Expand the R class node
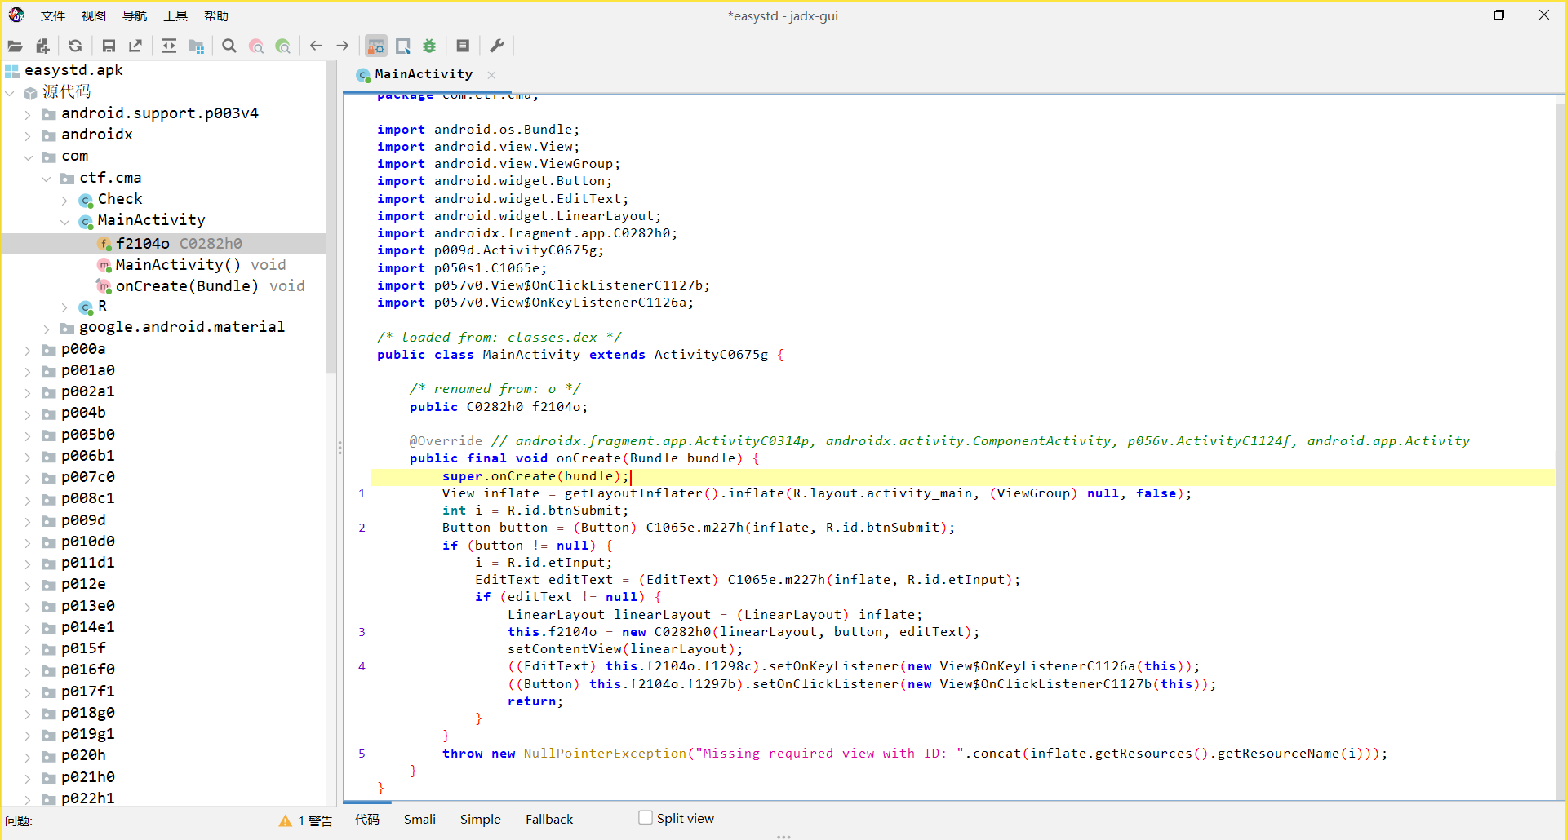The width and height of the screenshot is (1567, 840). (64, 307)
